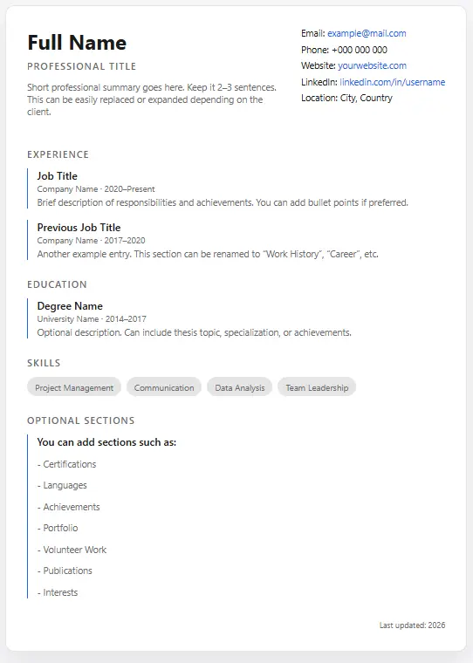This screenshot has height=663, width=473.
Task: Click Company Name · 2017–2020 line
Action: [x=91, y=241]
